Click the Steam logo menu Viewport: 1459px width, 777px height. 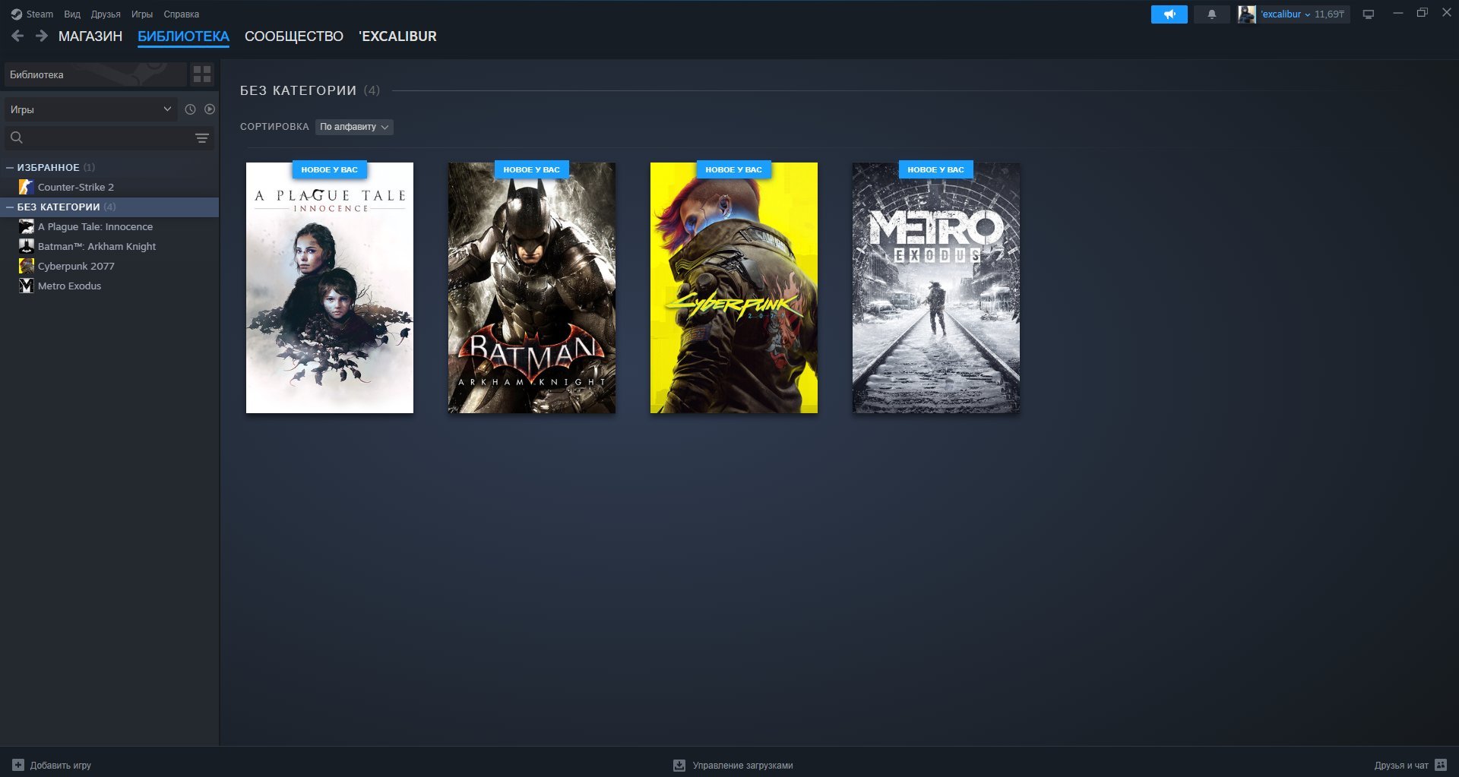coord(32,14)
